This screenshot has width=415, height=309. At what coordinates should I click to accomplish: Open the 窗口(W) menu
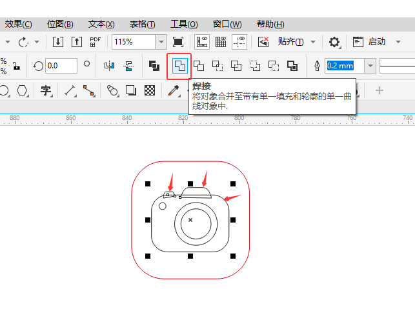tap(227, 25)
